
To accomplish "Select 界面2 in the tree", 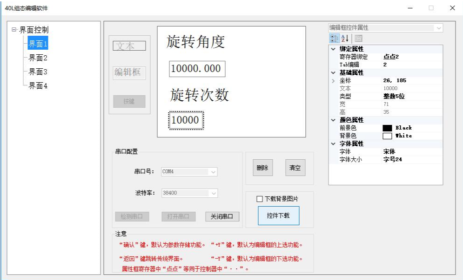I will click(38, 58).
